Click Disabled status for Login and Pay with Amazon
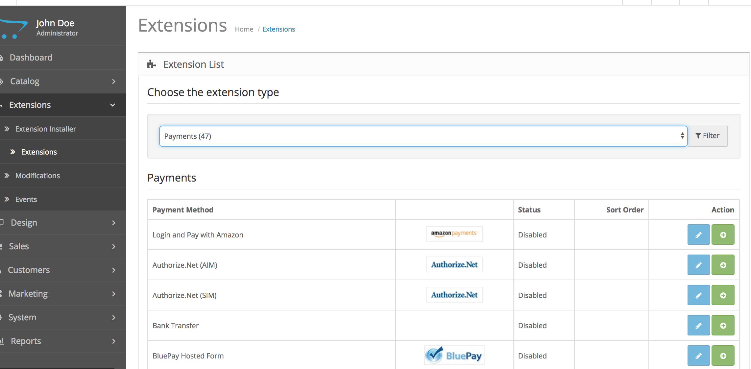The width and height of the screenshot is (751, 369). coord(532,235)
